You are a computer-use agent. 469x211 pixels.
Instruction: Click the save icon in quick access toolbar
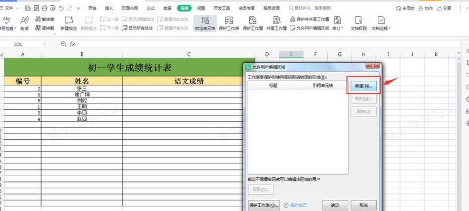coord(27,8)
